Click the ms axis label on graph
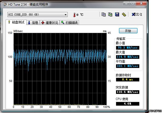163x113 pixels. click(105, 31)
